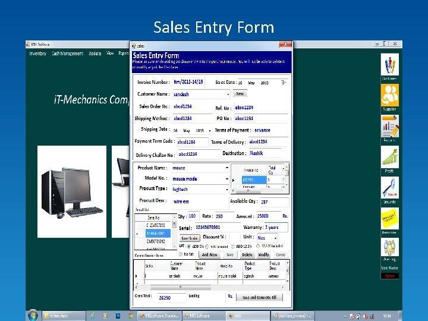
Task: Click the Delete button
Action: click(247, 254)
